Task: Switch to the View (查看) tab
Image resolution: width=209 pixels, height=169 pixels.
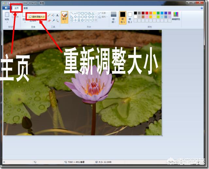Action: 25,8
